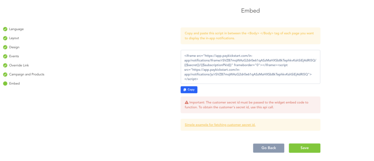Click inside the embed code text box
This screenshot has height=161, width=374.
pyautogui.click(x=250, y=67)
